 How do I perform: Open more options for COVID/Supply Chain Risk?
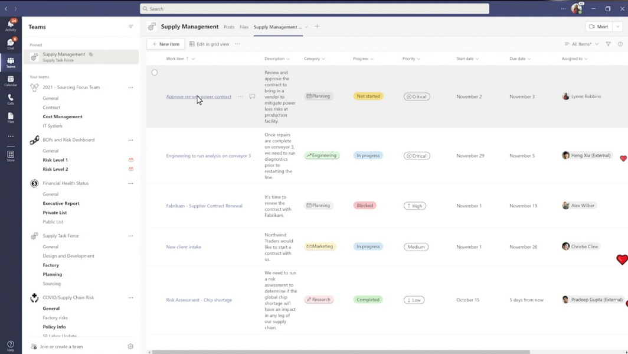pos(130,298)
